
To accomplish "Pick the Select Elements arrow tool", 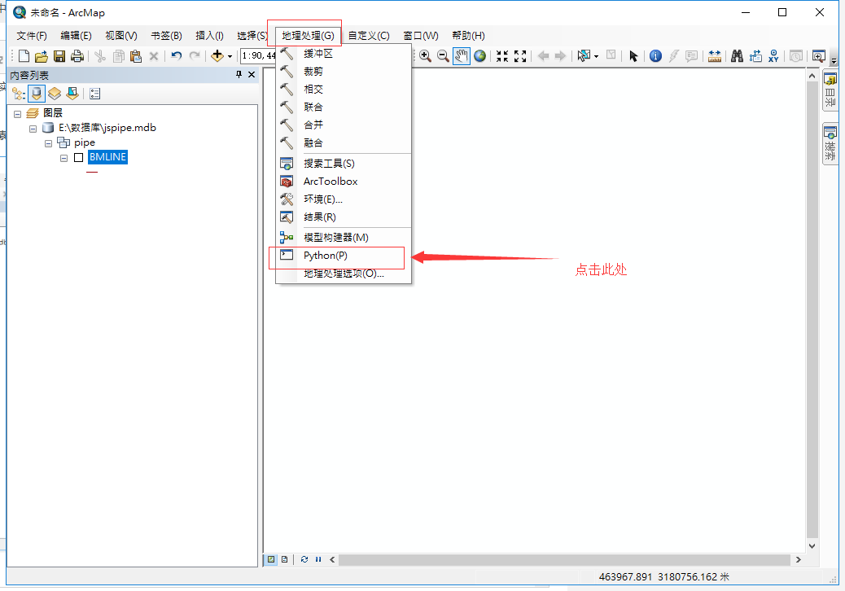I will point(633,56).
